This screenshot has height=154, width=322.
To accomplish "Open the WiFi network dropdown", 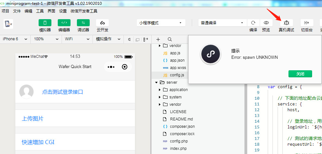I will (77, 39).
